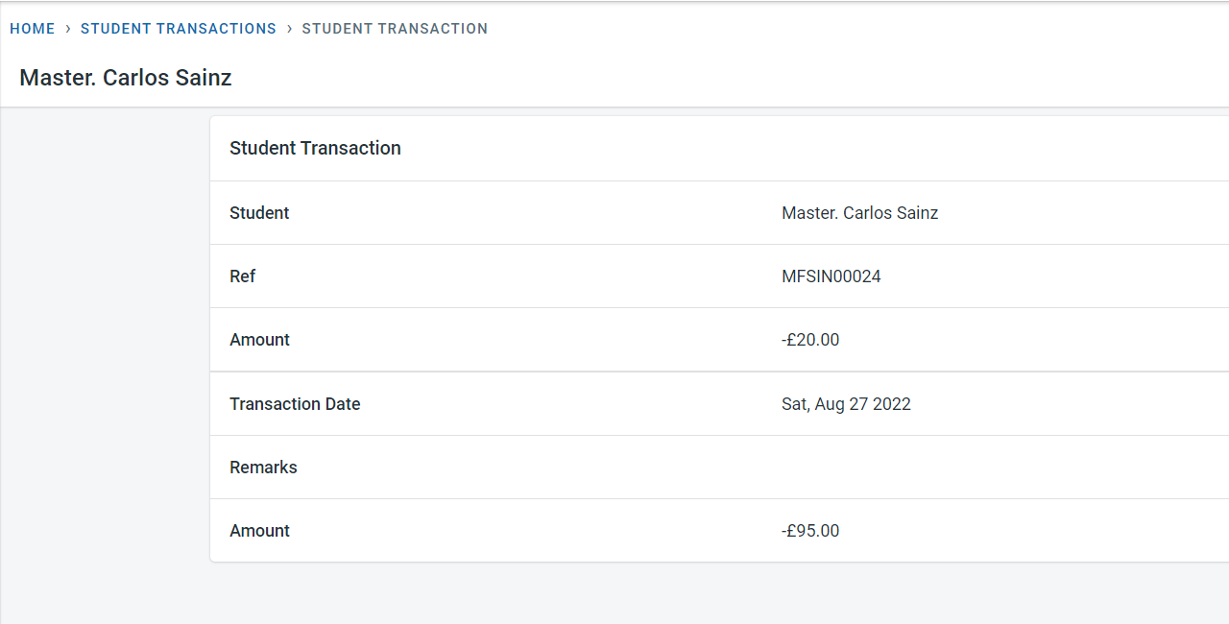Go to the HOME breadcrumb link
The width and height of the screenshot is (1229, 624).
point(33,29)
